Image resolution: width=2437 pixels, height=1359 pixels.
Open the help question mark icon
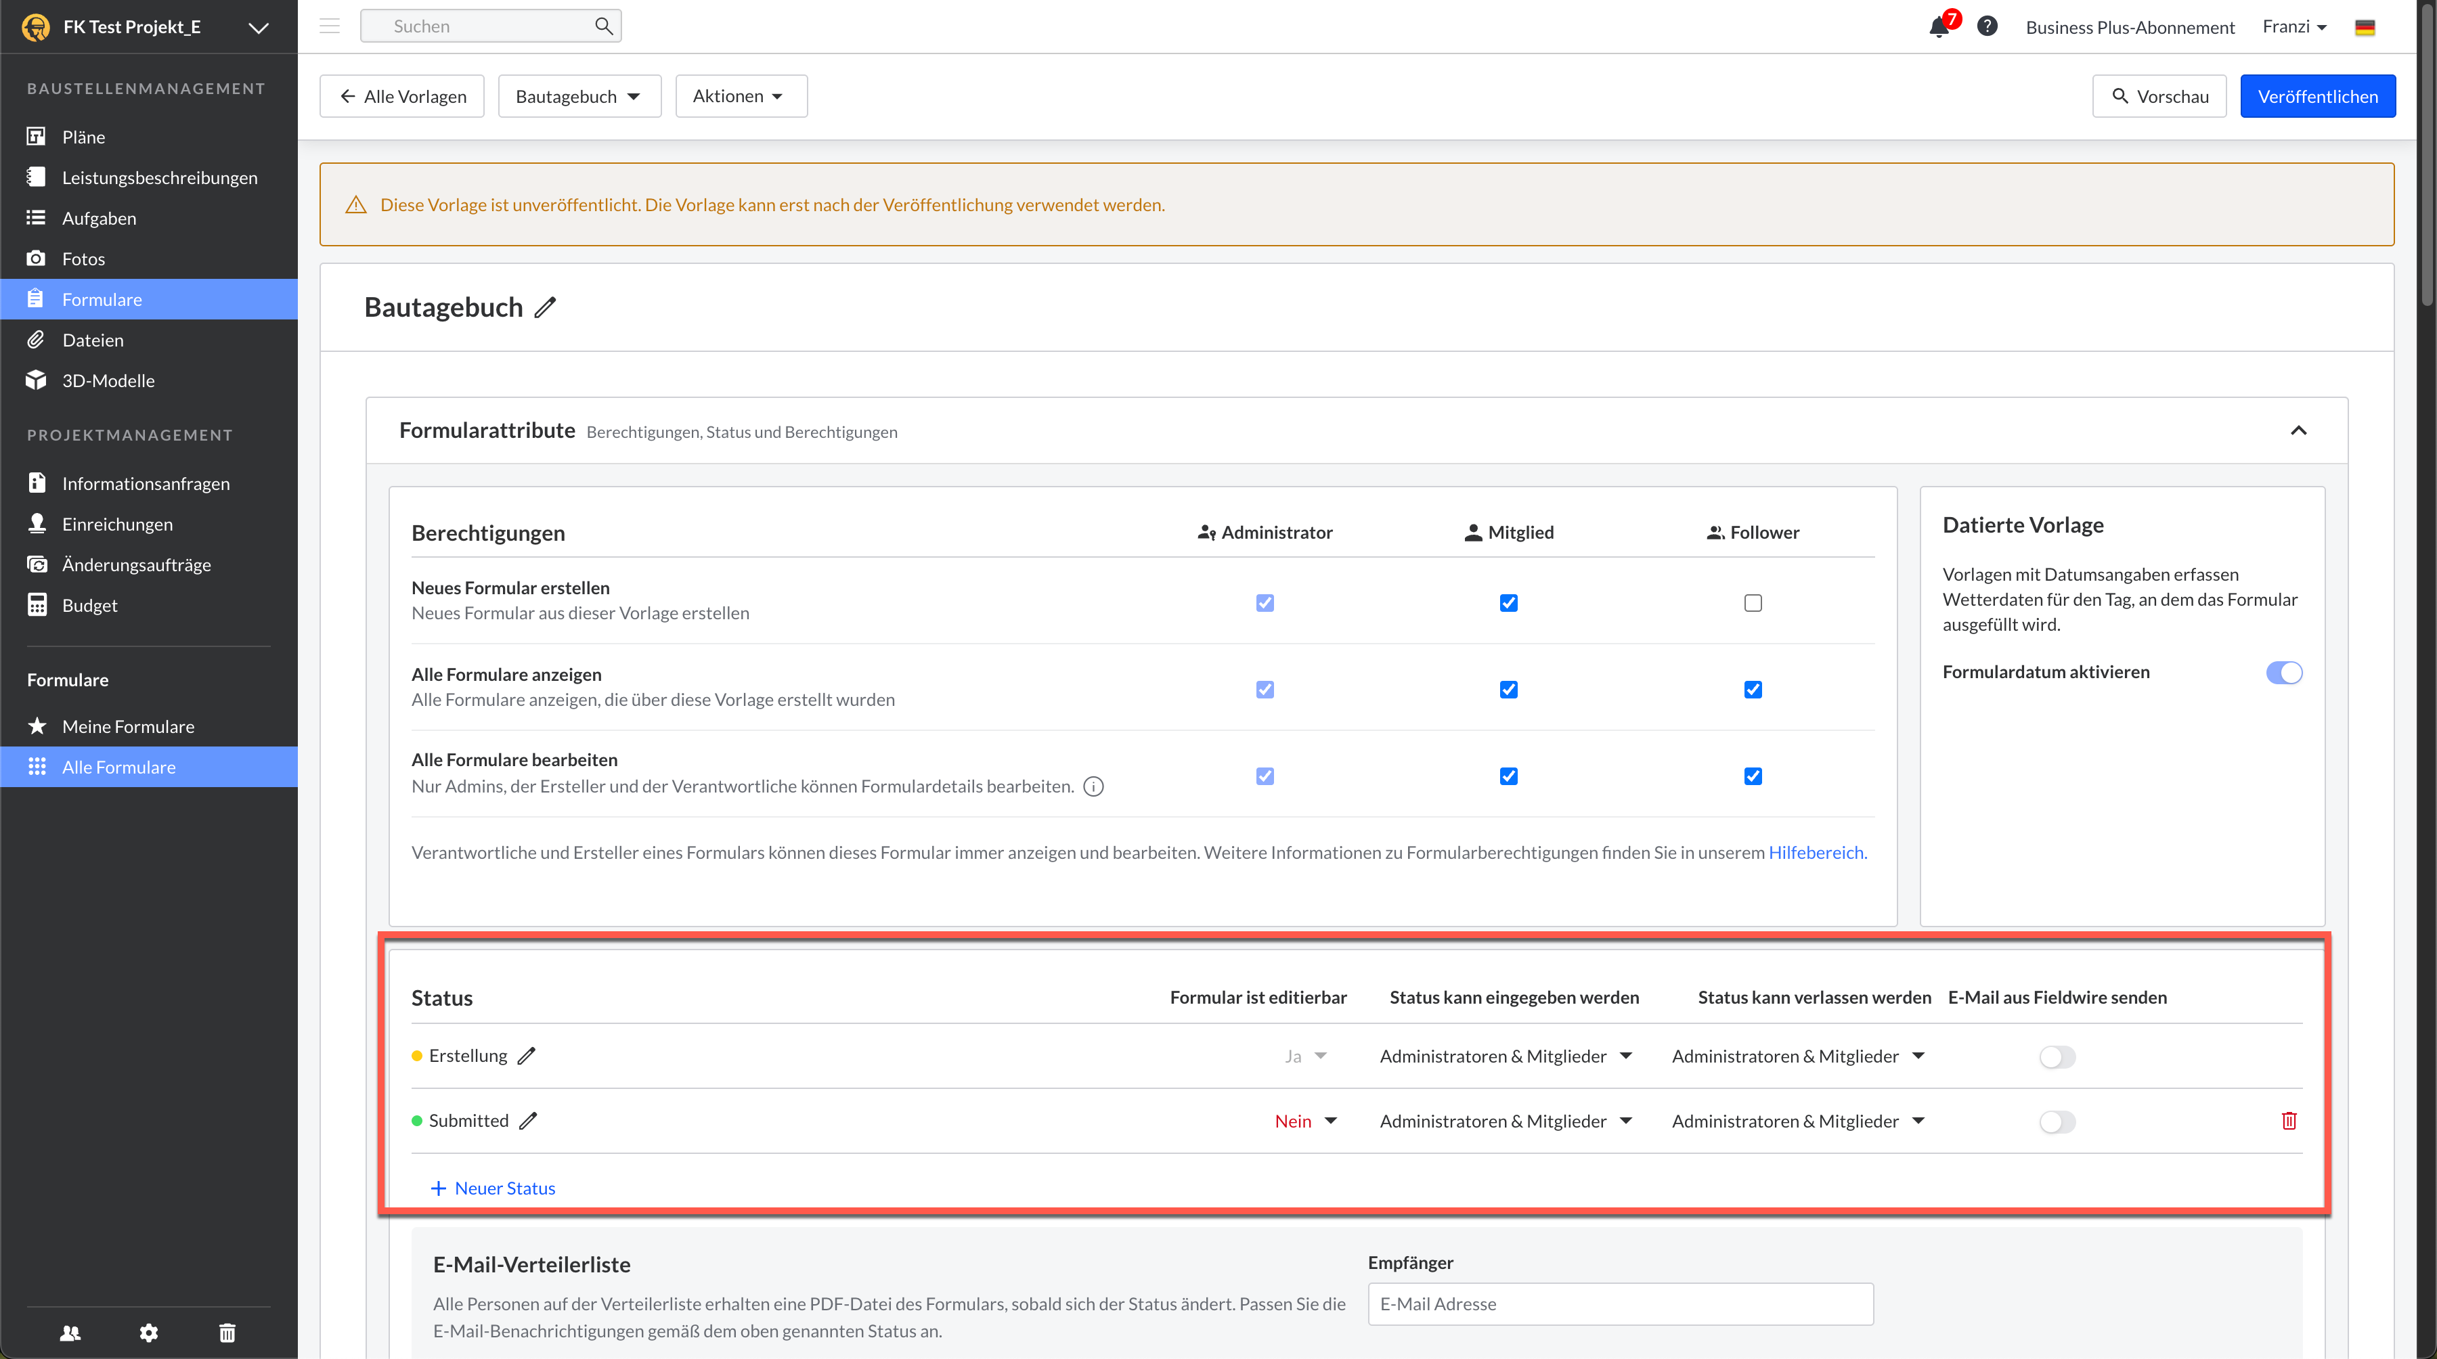point(1987,26)
